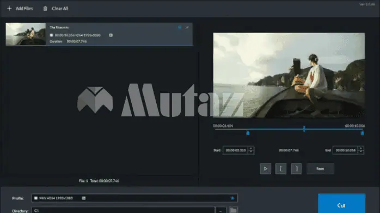Click the video preview frame
The width and height of the screenshot is (380, 213).
point(289,75)
